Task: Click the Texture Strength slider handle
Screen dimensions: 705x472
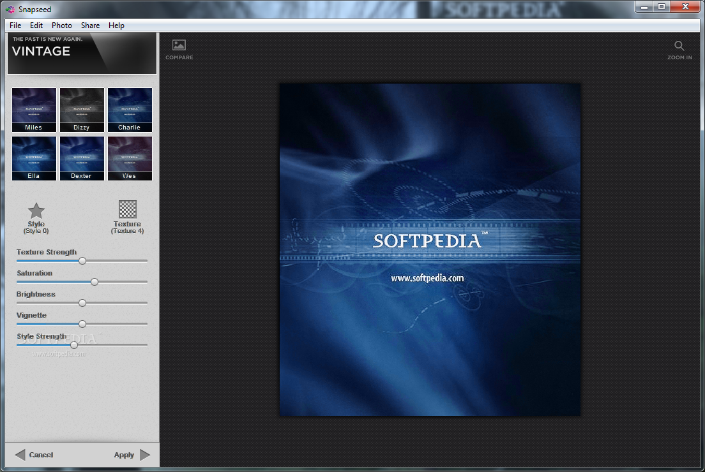Action: 82,261
